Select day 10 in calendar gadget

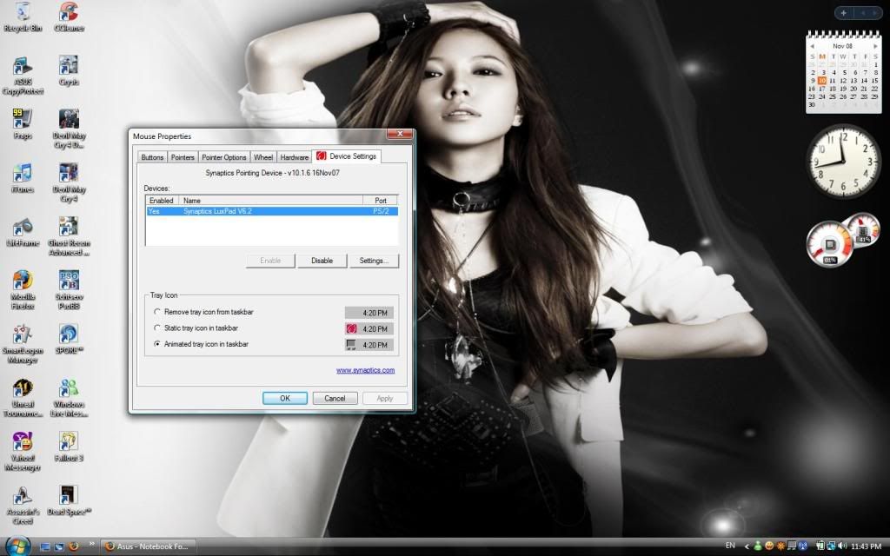(822, 81)
